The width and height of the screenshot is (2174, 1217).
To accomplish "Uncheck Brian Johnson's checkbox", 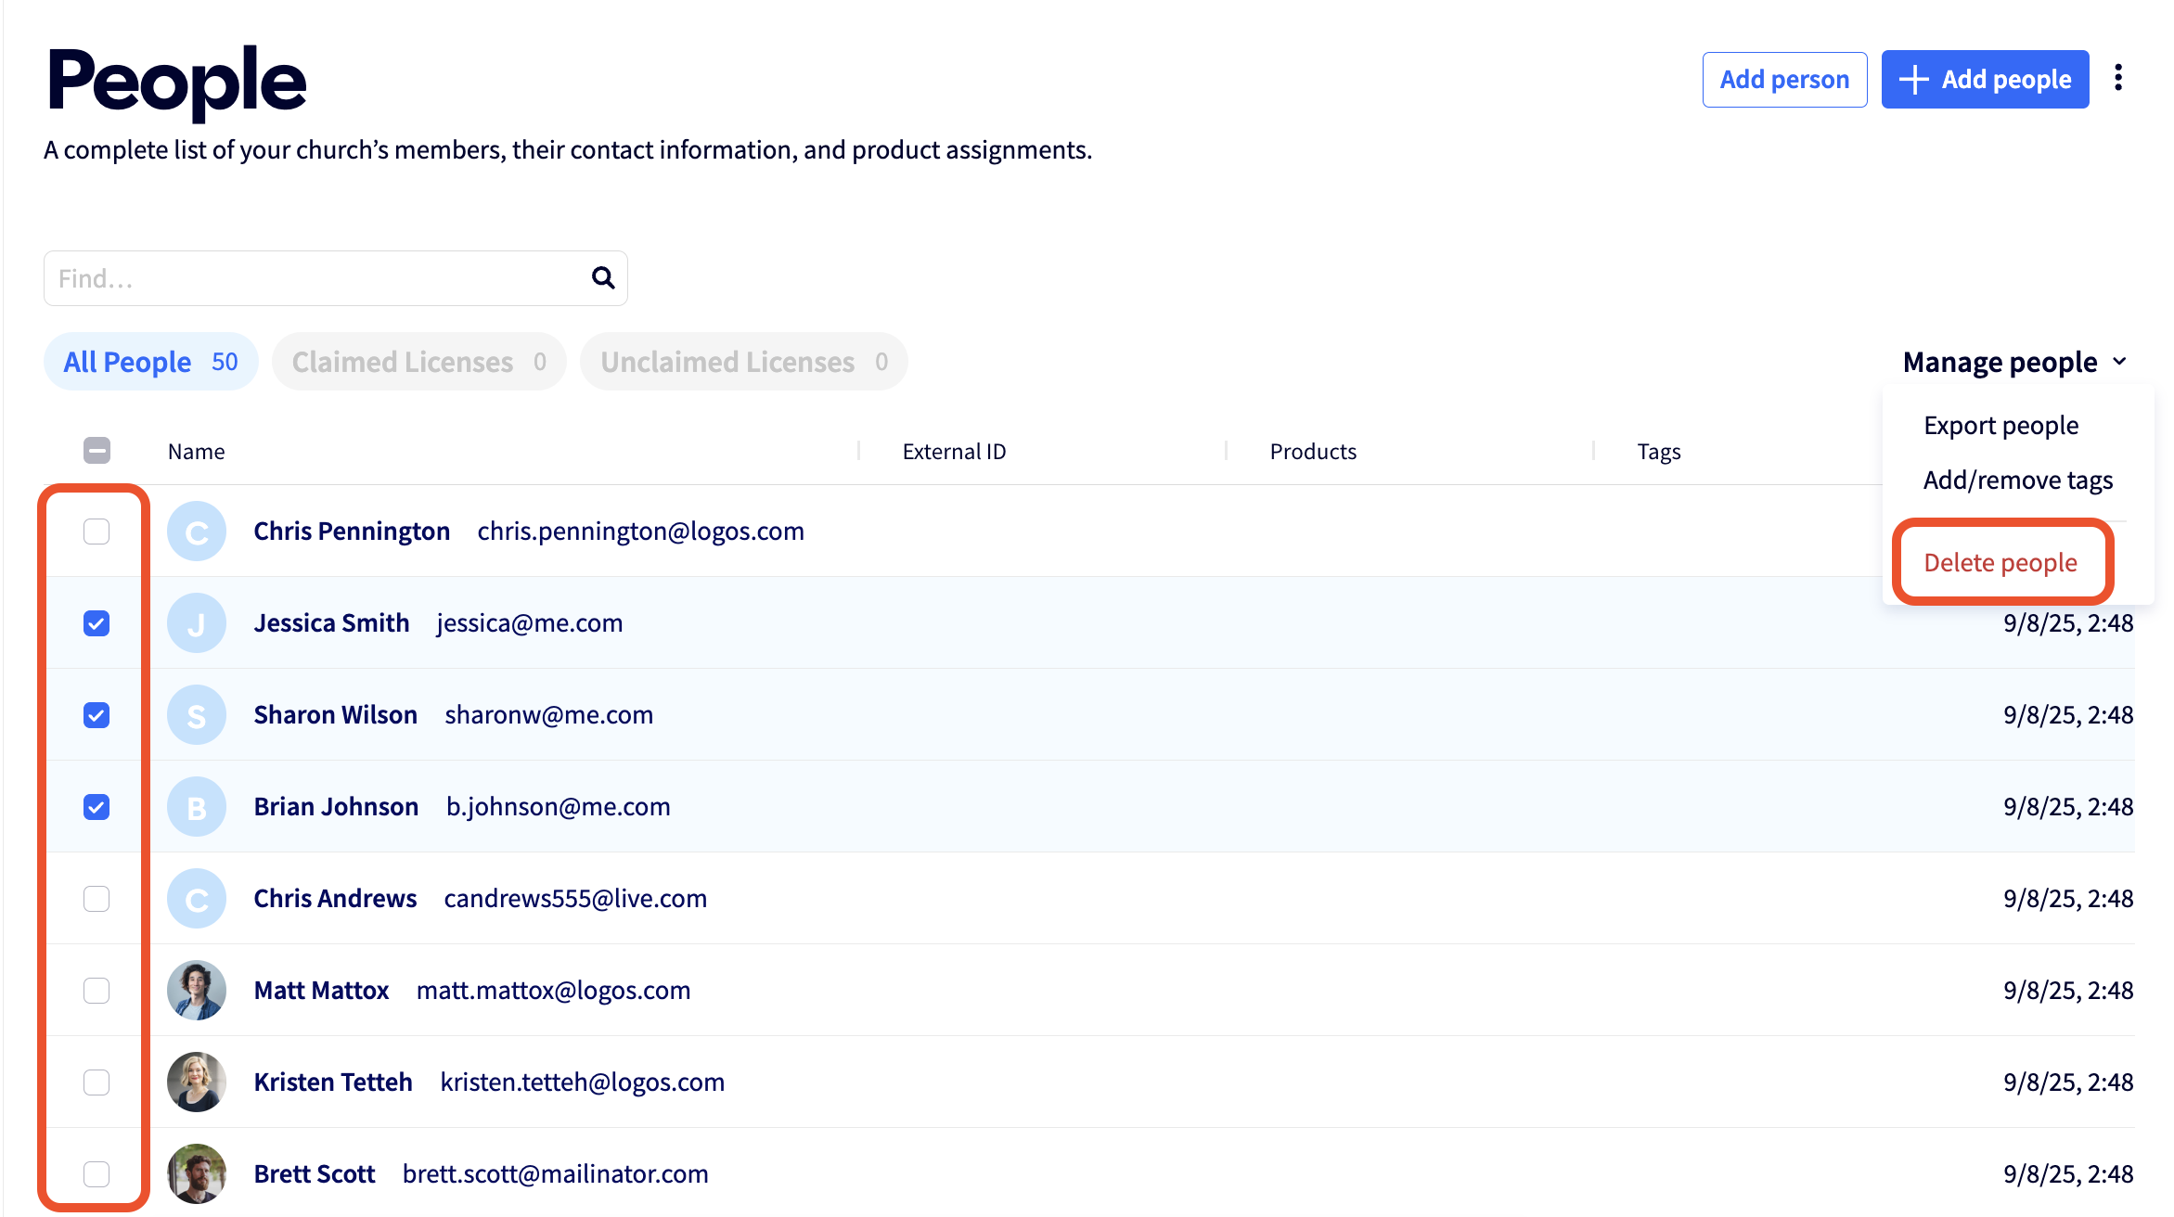I will (96, 807).
